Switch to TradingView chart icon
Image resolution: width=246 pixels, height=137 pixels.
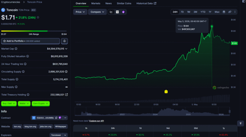click(117, 12)
